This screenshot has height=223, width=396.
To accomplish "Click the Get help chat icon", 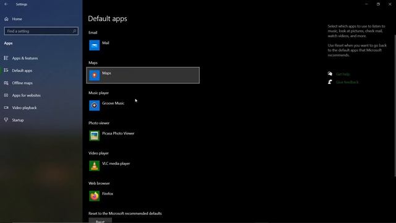I will click(330, 74).
